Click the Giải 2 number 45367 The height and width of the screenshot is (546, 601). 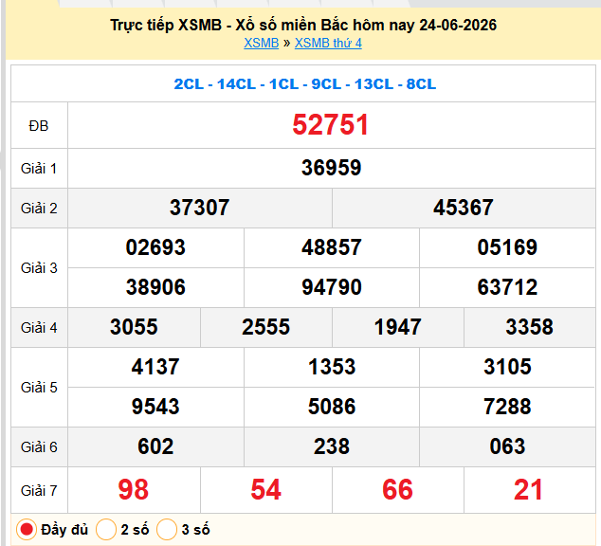pyautogui.click(x=464, y=208)
